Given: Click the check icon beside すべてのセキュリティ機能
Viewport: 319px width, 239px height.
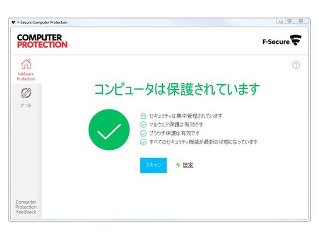Looking at the screenshot, I should click(143, 142).
